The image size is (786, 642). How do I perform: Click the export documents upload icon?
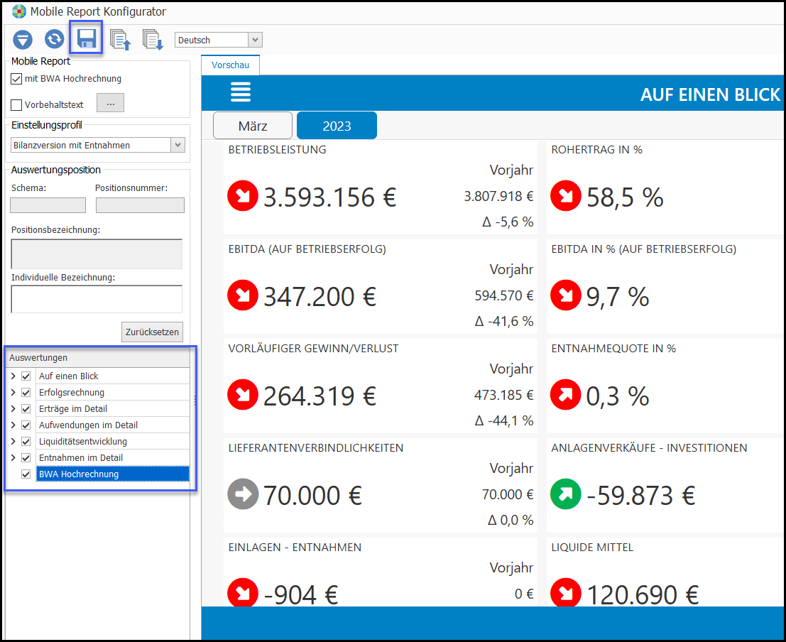click(121, 40)
